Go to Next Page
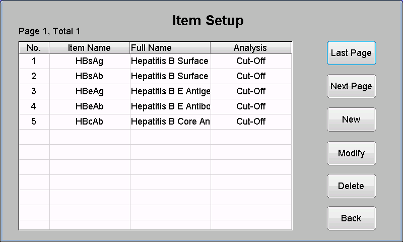 click(351, 86)
